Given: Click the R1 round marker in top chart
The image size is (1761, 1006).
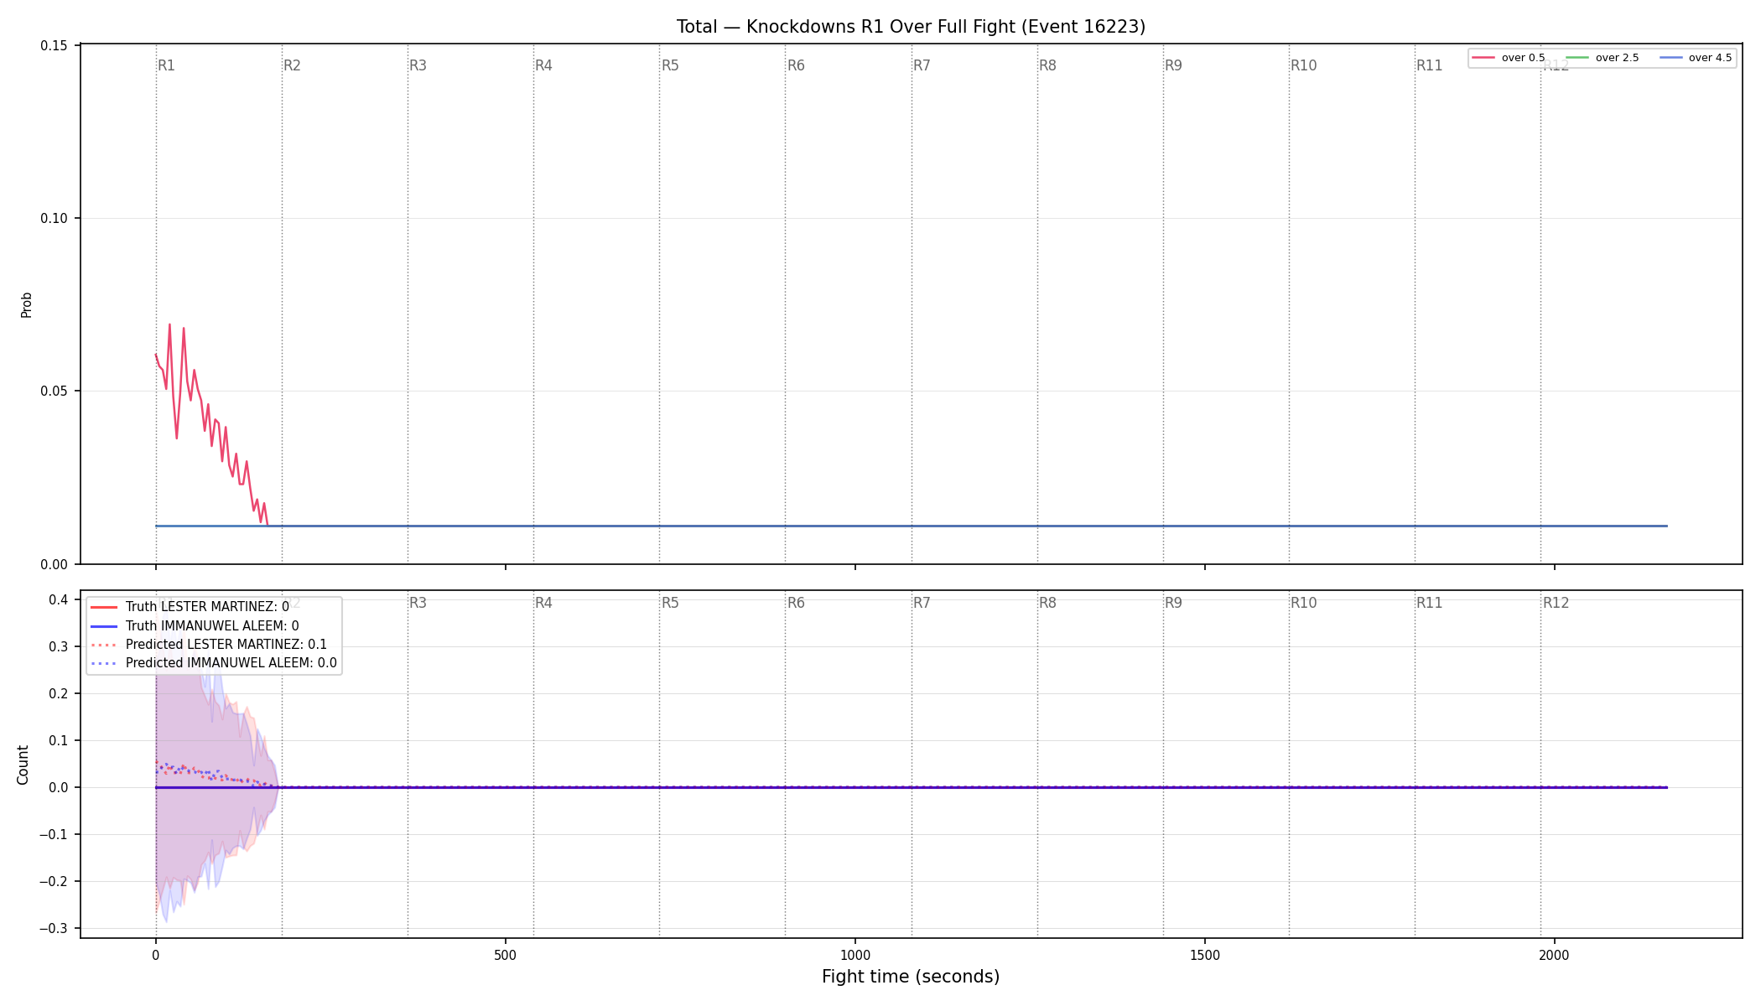Looking at the screenshot, I should tap(166, 65).
